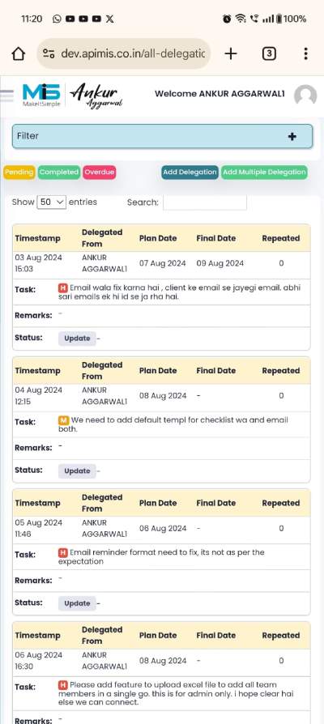Open the Show entries count dropdown
Viewport: 324px width, 724px height.
52,202
